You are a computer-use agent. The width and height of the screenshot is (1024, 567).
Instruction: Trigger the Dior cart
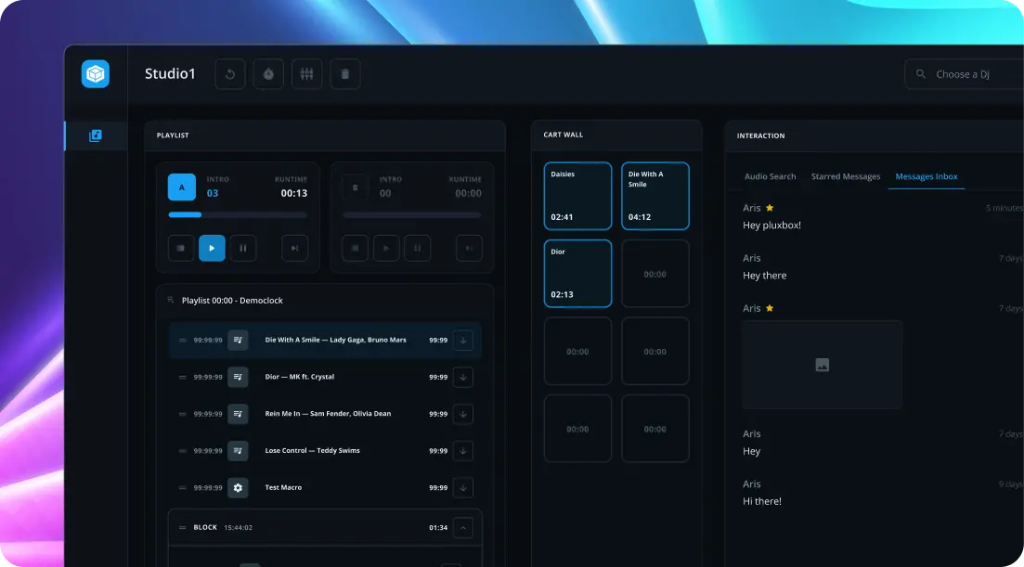[578, 274]
